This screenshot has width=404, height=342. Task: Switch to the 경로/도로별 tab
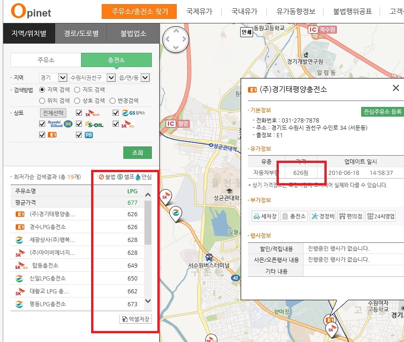[x=81, y=33]
